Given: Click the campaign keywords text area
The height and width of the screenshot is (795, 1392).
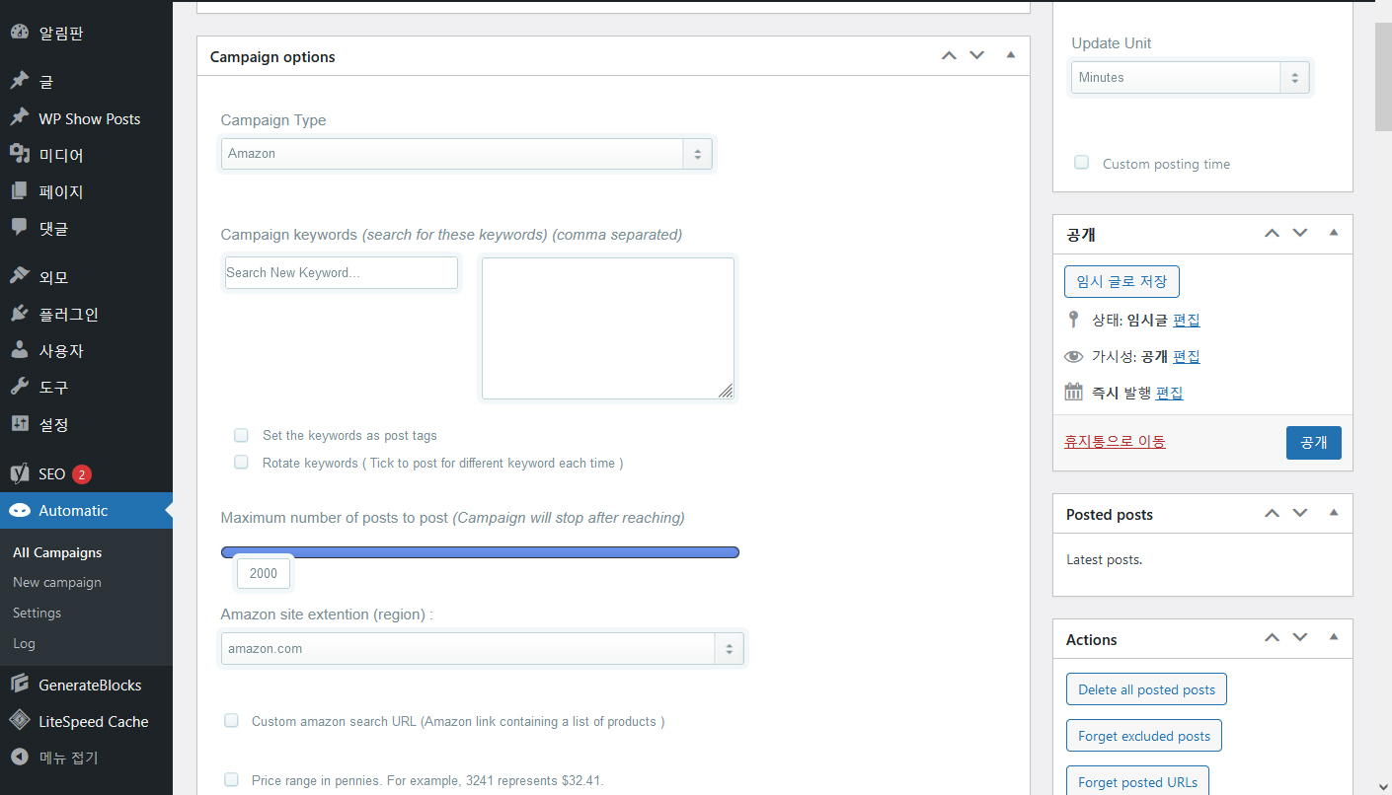Looking at the screenshot, I should click(608, 328).
